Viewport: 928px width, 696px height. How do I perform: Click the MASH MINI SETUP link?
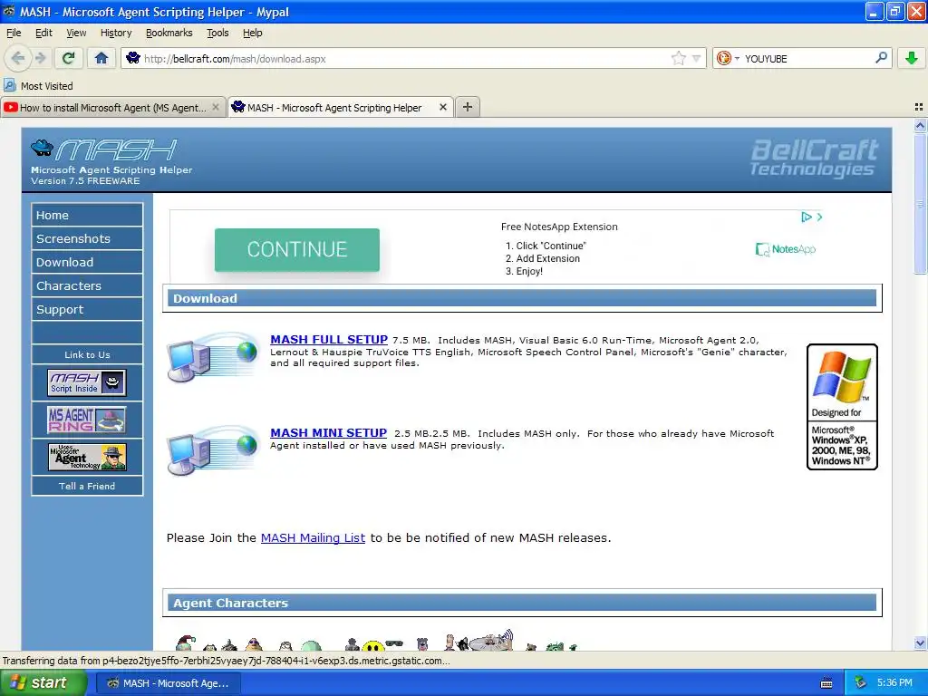(x=328, y=432)
